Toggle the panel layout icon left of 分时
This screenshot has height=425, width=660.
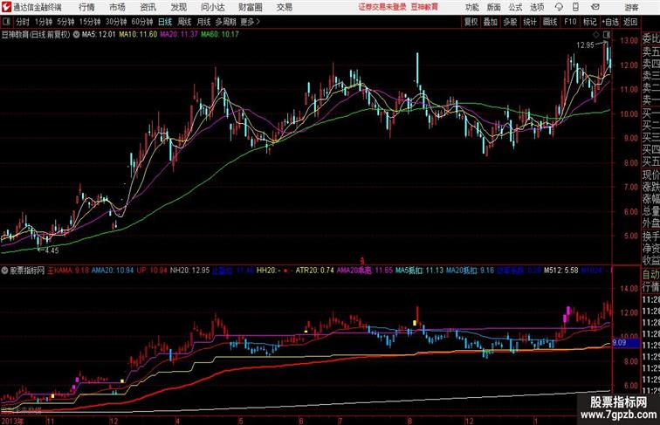tap(6, 22)
